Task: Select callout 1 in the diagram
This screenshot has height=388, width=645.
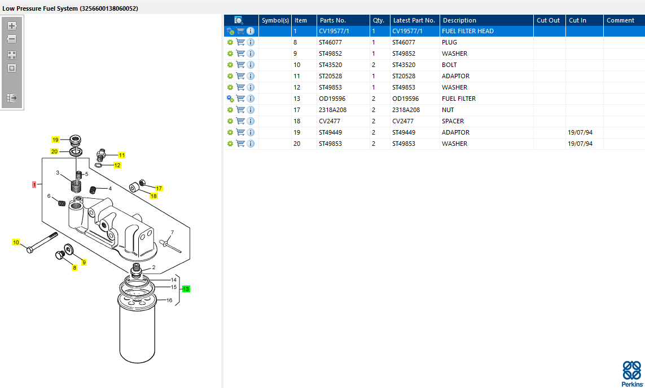Action: [x=34, y=185]
